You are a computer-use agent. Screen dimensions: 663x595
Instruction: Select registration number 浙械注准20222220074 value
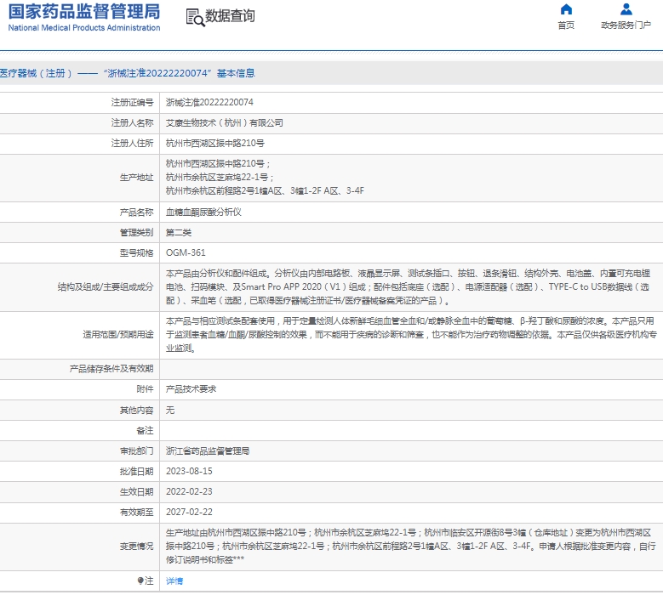[209, 102]
